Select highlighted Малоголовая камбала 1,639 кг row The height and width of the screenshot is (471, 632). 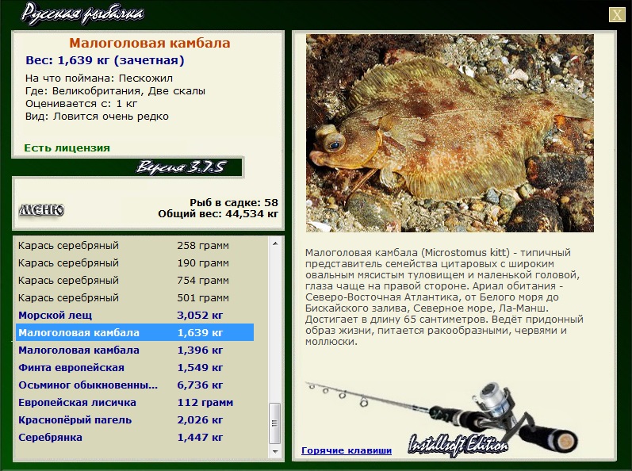click(x=135, y=332)
